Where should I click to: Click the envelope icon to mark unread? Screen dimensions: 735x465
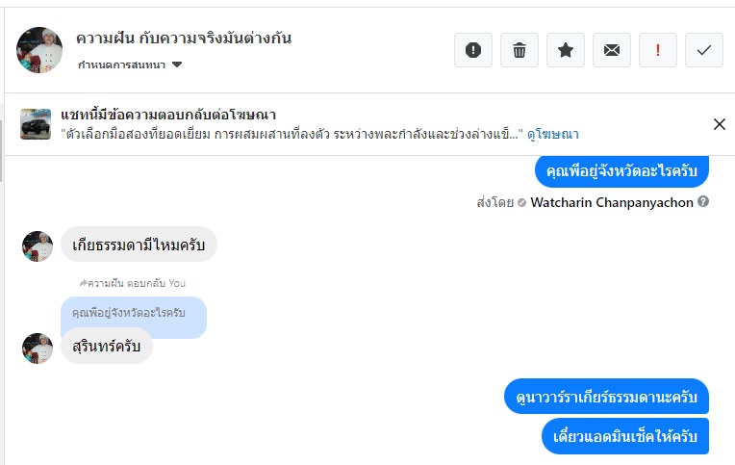612,50
